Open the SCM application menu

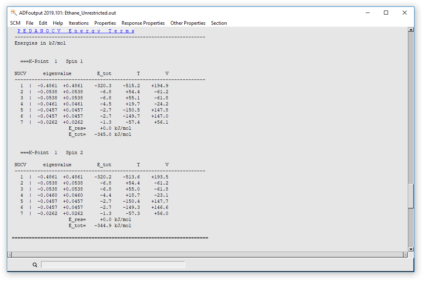[x=15, y=23]
